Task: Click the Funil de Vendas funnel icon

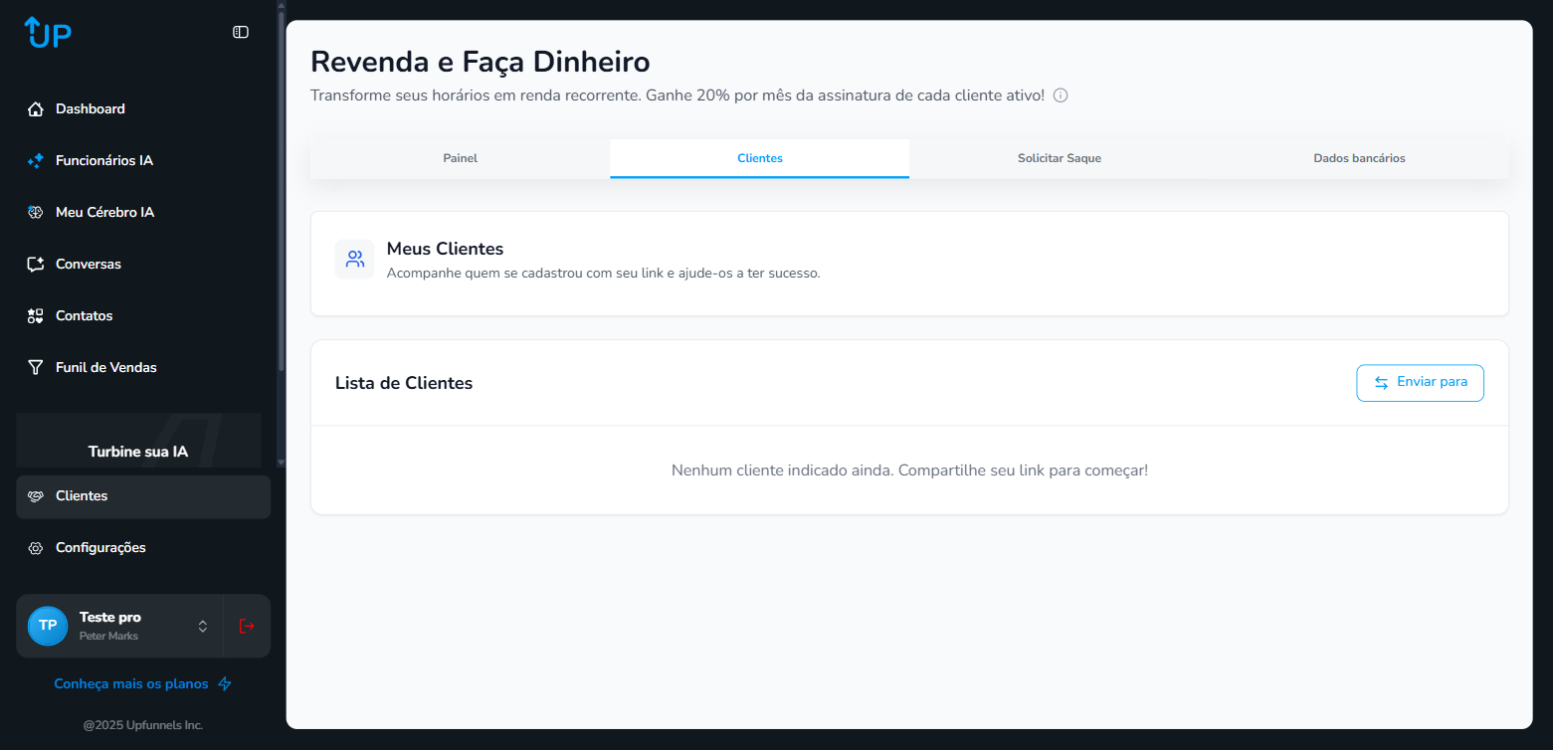Action: click(x=36, y=368)
